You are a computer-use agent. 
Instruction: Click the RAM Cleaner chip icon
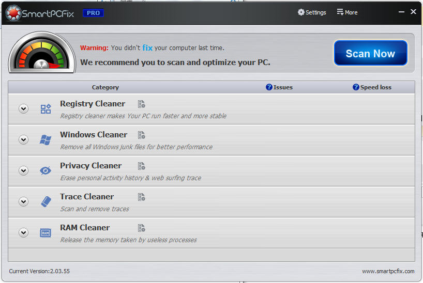point(46,233)
